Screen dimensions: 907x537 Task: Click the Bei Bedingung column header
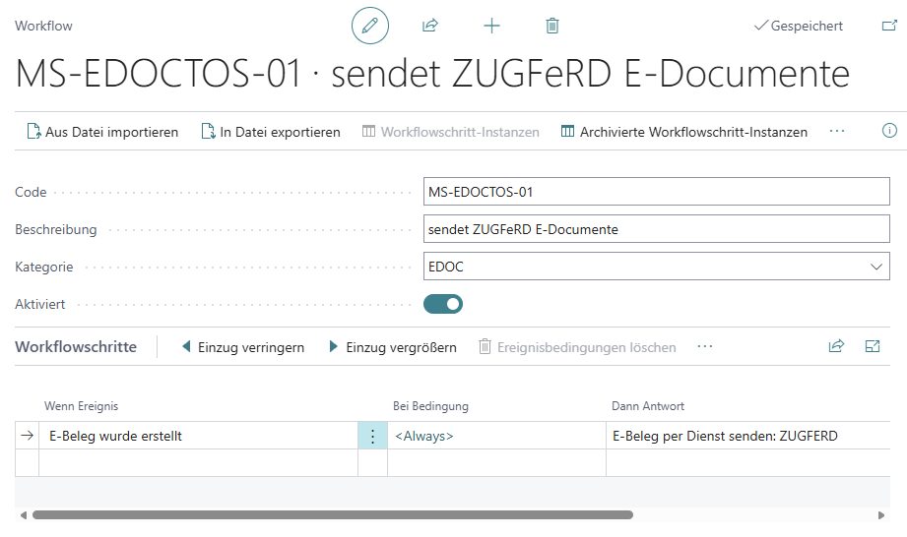(430, 406)
